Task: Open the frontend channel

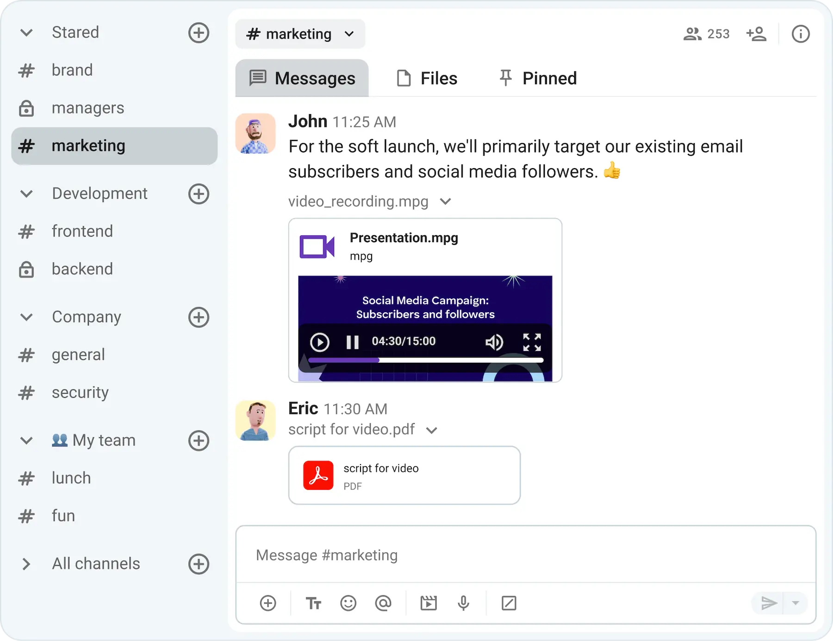Action: point(114,232)
